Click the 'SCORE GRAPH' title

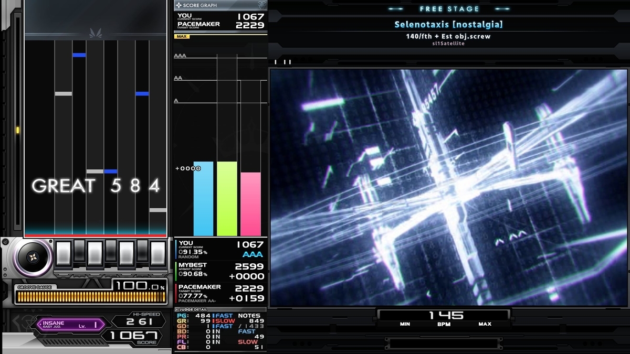tap(200, 5)
